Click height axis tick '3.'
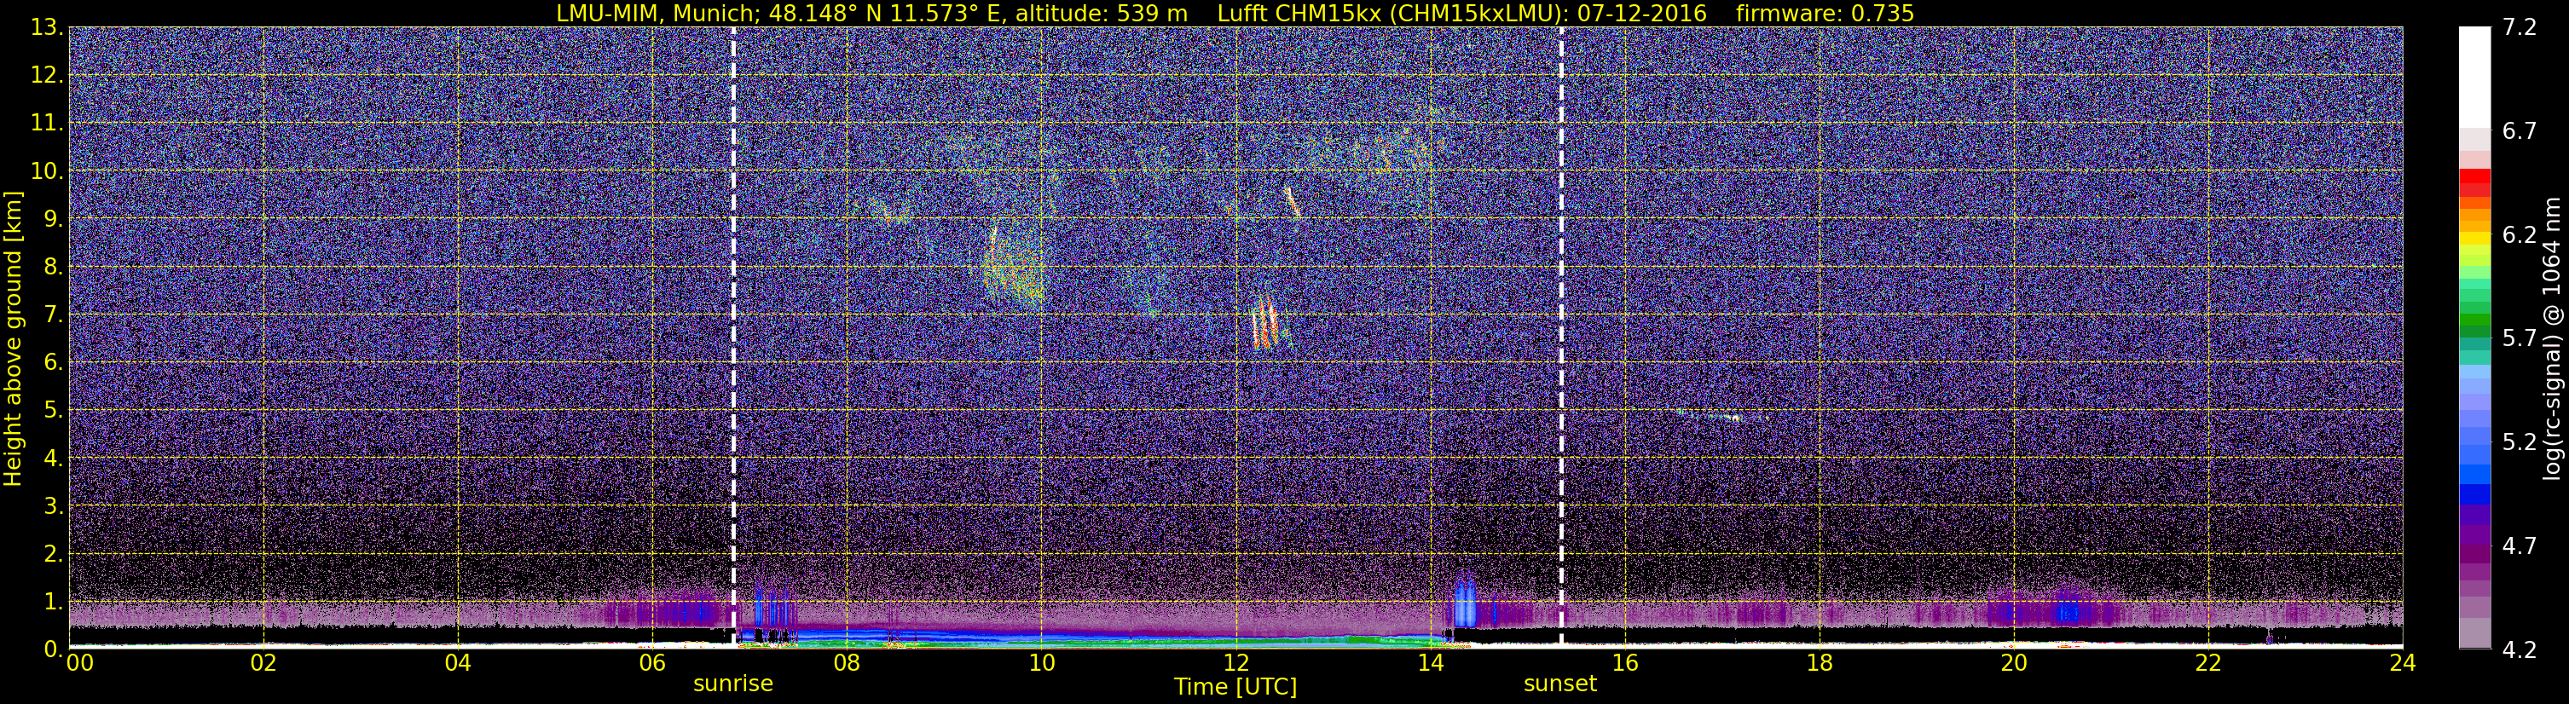The image size is (2569, 704). point(53,505)
